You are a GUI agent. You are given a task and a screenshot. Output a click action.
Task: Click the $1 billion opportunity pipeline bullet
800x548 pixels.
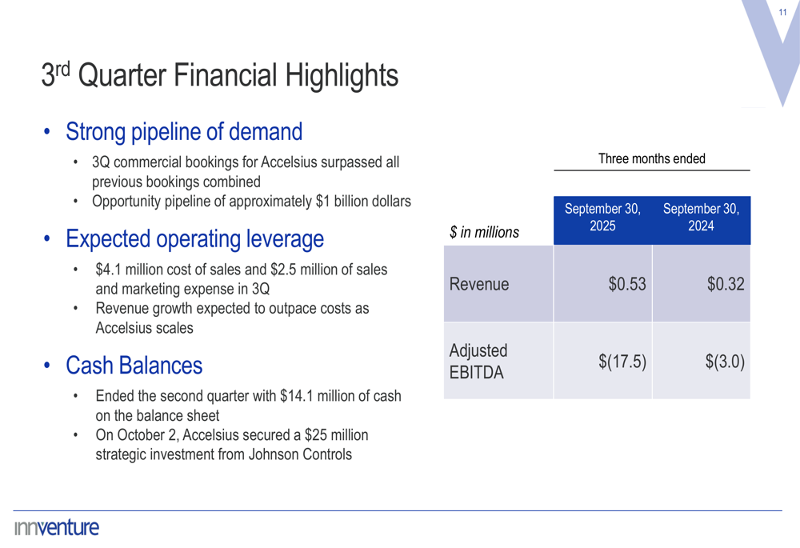click(251, 202)
